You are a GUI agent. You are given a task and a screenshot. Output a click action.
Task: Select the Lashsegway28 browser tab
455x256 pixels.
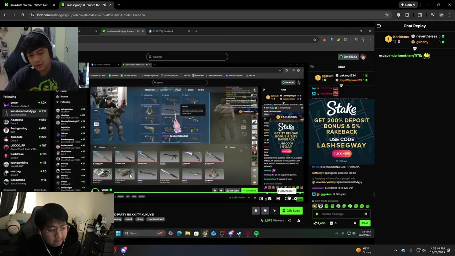(84, 5)
